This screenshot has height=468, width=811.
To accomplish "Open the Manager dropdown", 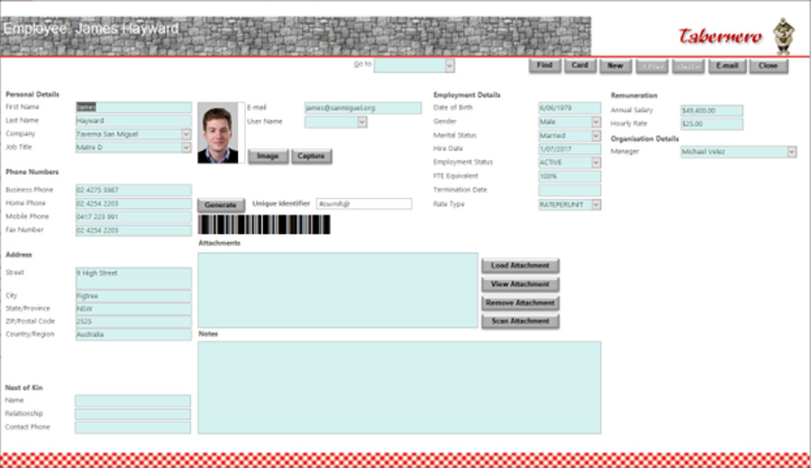I will click(x=791, y=152).
